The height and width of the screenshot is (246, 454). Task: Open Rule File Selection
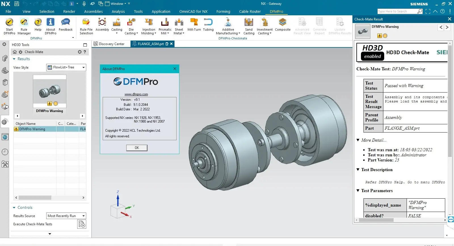tap(86, 26)
